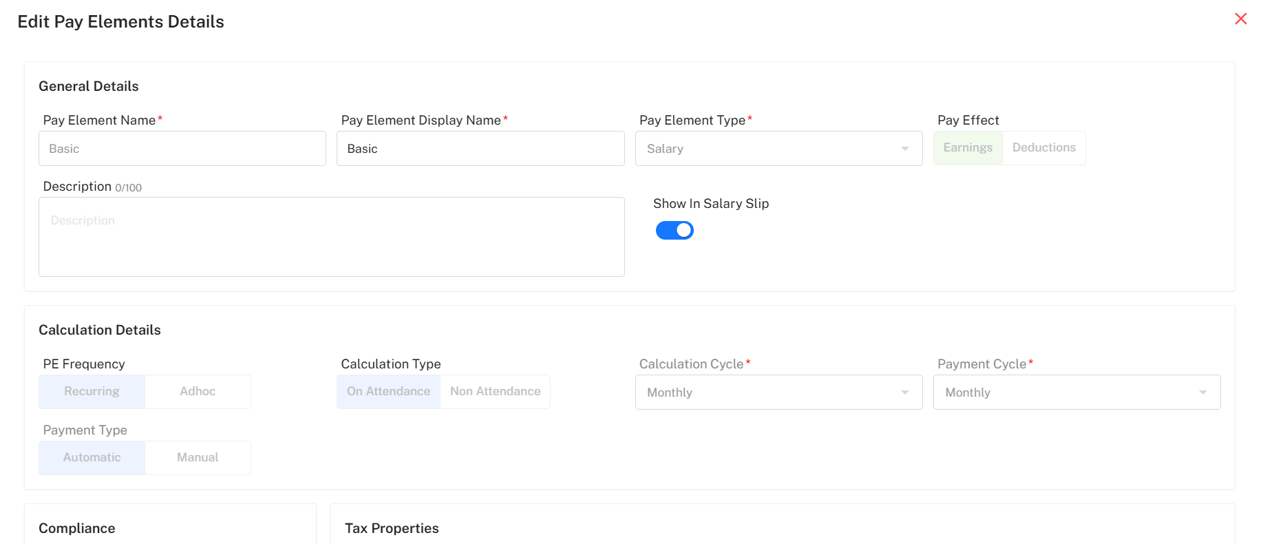Edit the Pay Element Display Name field

pyautogui.click(x=480, y=149)
